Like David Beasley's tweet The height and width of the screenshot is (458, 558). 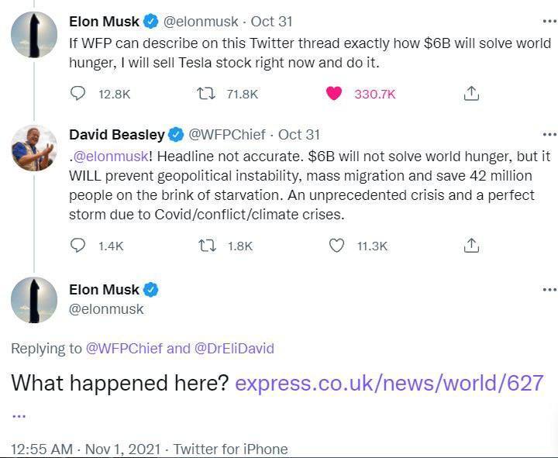(336, 246)
